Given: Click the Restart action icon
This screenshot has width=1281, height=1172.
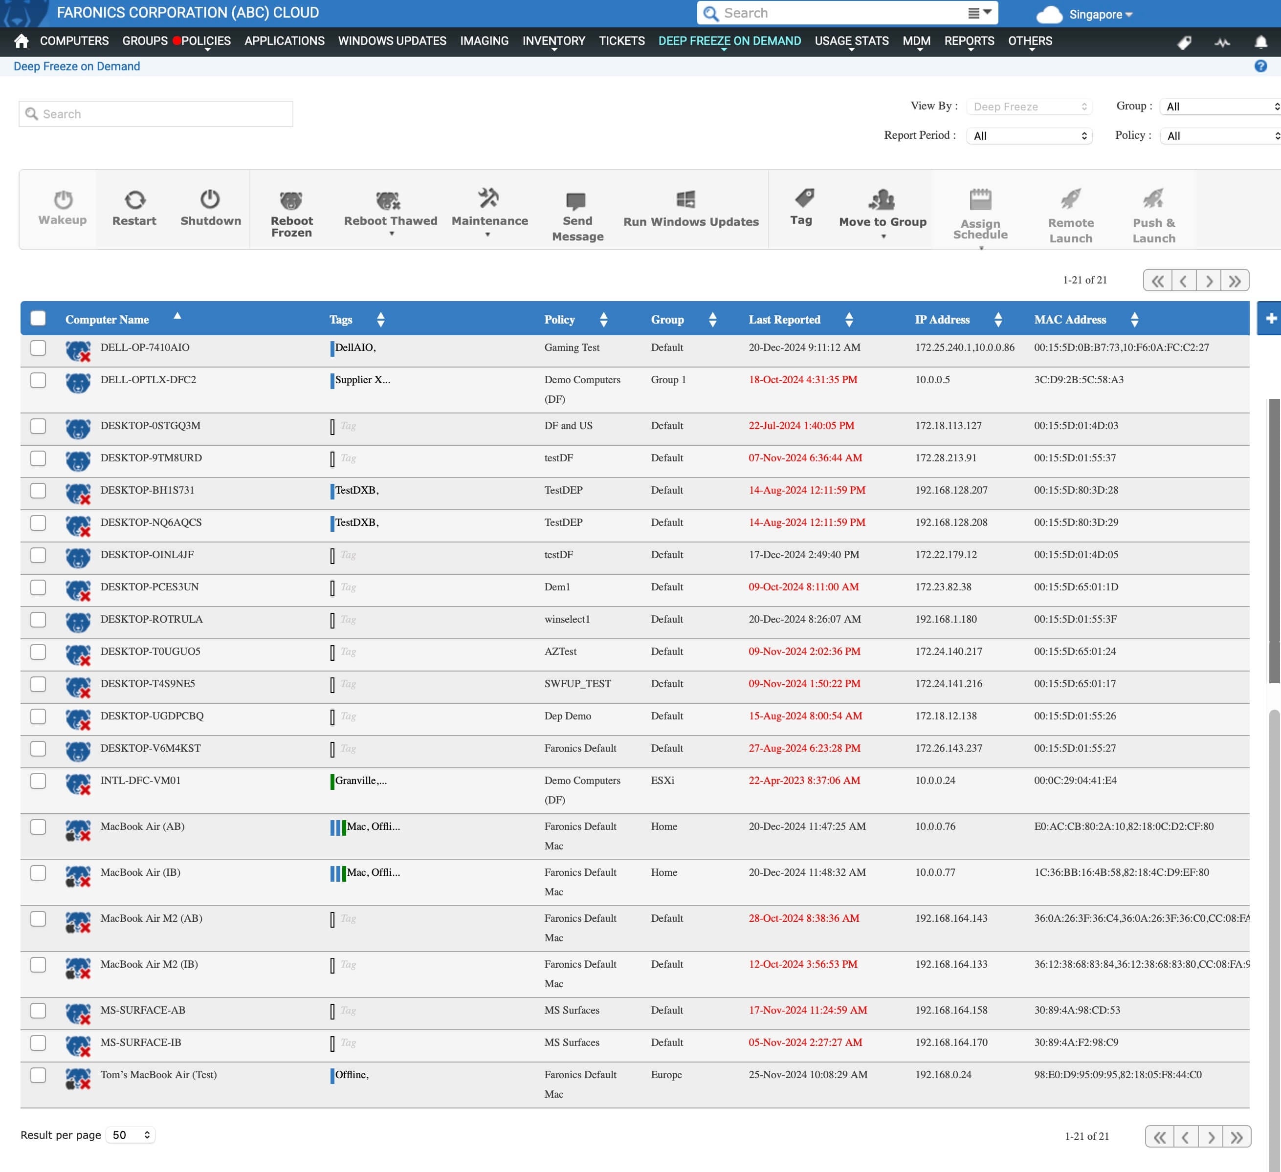Looking at the screenshot, I should [x=135, y=199].
